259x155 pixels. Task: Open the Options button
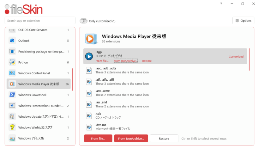click(x=243, y=21)
